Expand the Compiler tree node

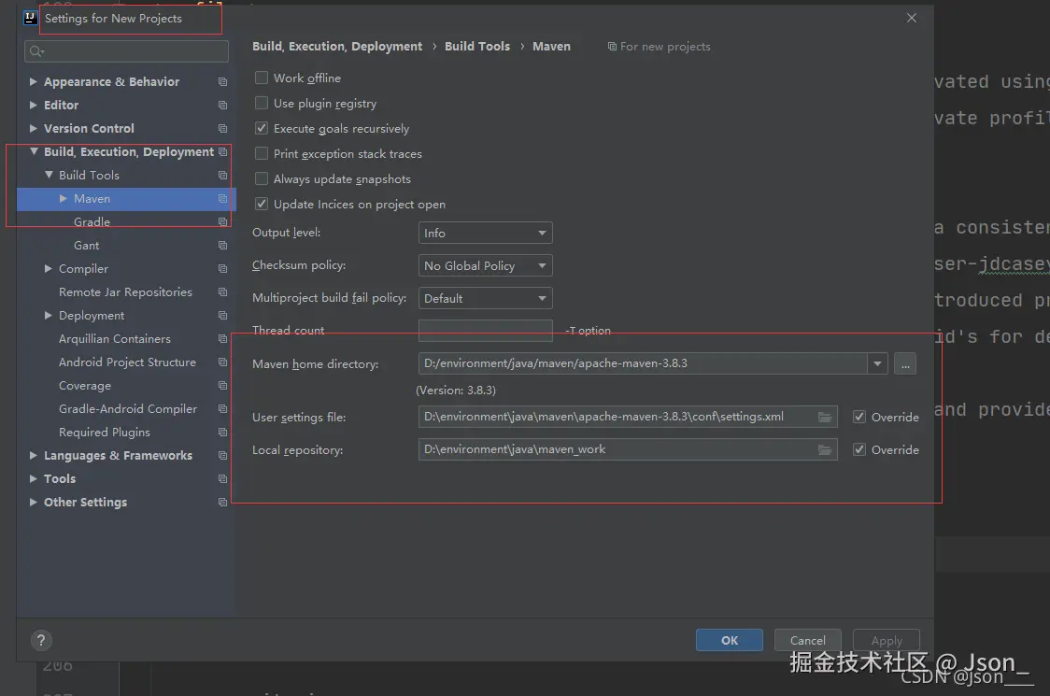point(49,269)
